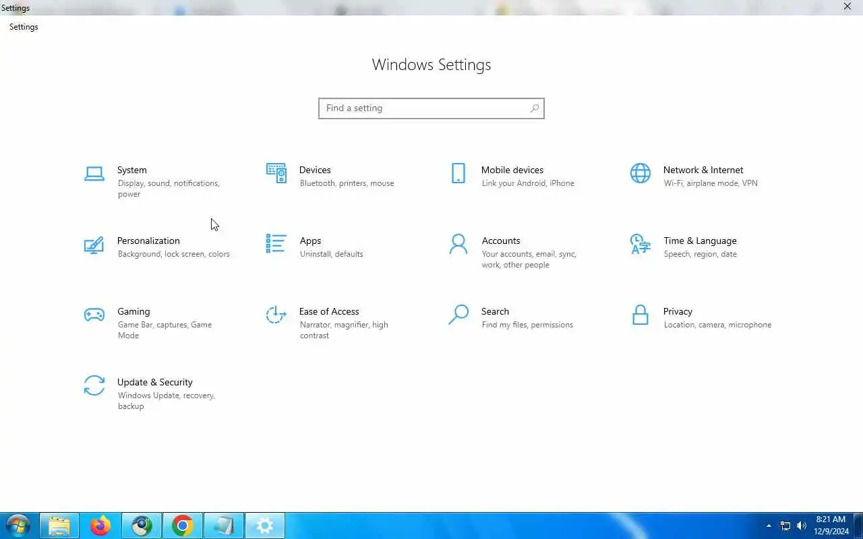Open System settings via the laptop icon
The image size is (863, 539).
click(x=94, y=174)
